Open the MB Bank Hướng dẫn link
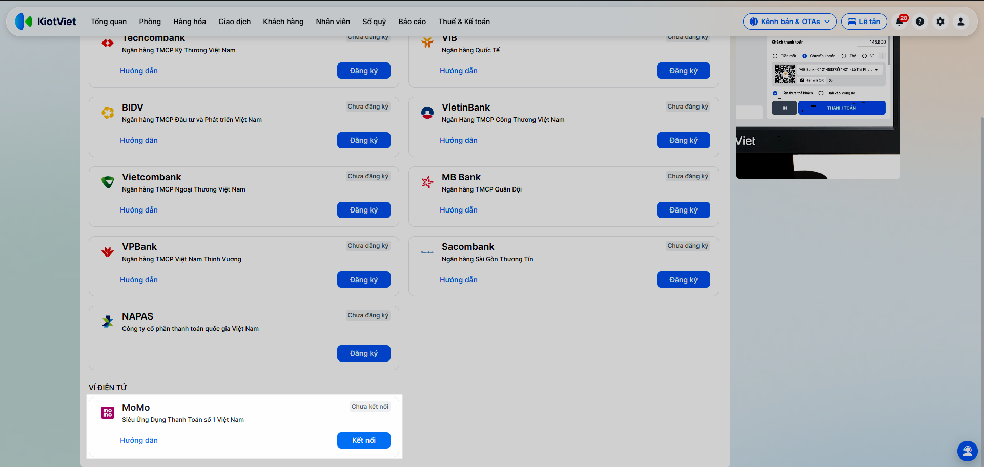Viewport: 984px width, 467px height. tap(459, 210)
